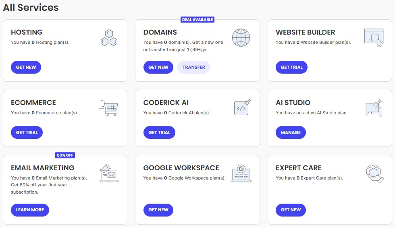The image size is (395, 227).
Task: Start a Website Builder trial
Action: [291, 67]
